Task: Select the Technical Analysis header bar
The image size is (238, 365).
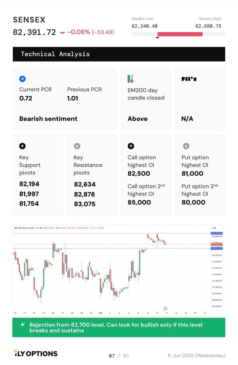Action: (x=119, y=54)
